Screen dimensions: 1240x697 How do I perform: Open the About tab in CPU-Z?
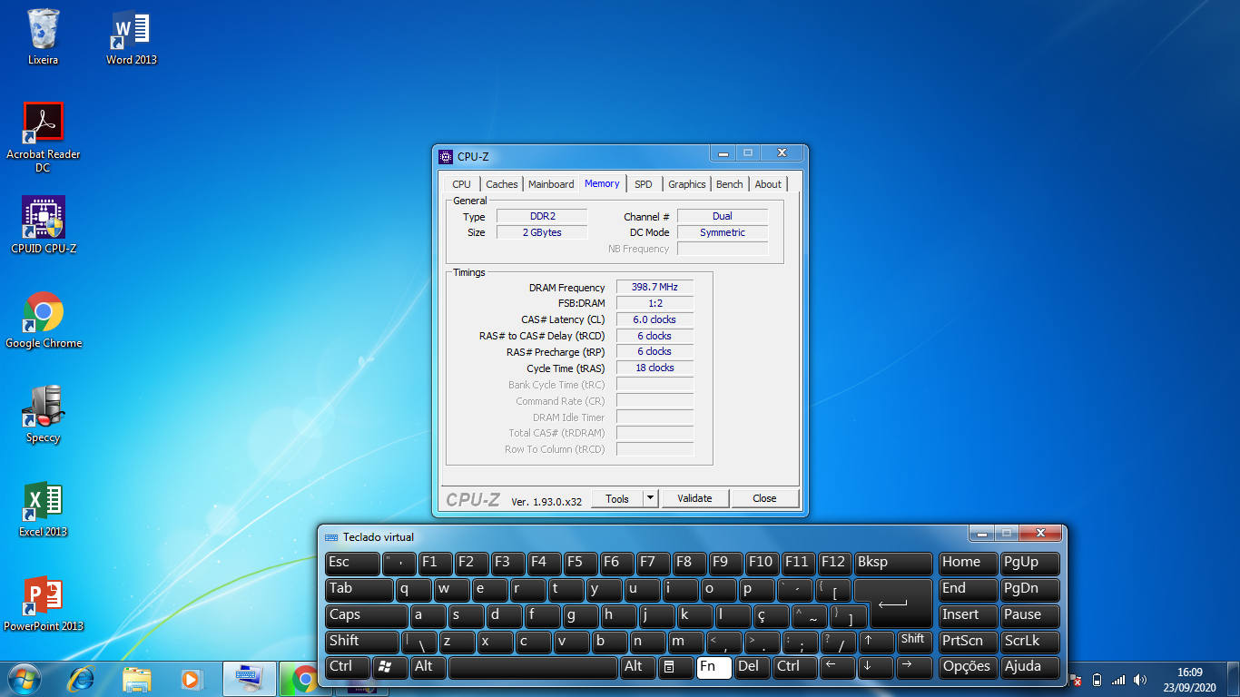pyautogui.click(x=768, y=184)
